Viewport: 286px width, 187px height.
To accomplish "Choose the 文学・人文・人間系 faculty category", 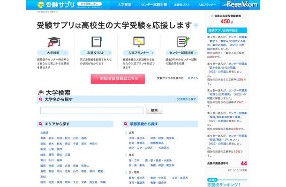I will (141, 148).
